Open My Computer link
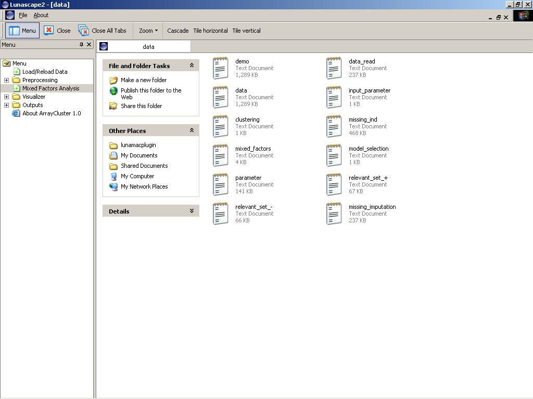The image size is (533, 399). tap(137, 176)
